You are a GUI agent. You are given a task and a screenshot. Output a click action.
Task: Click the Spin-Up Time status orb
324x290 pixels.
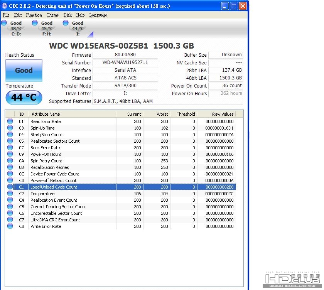(10, 128)
